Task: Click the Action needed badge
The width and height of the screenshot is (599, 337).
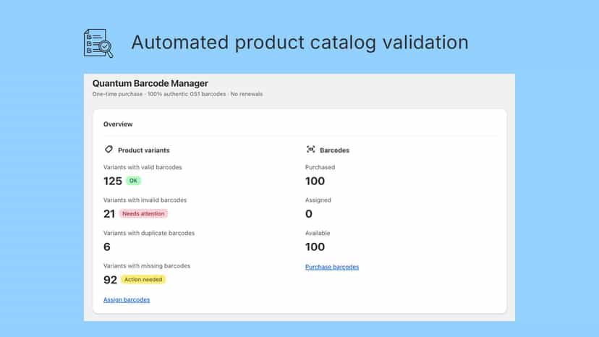Action: click(x=143, y=279)
